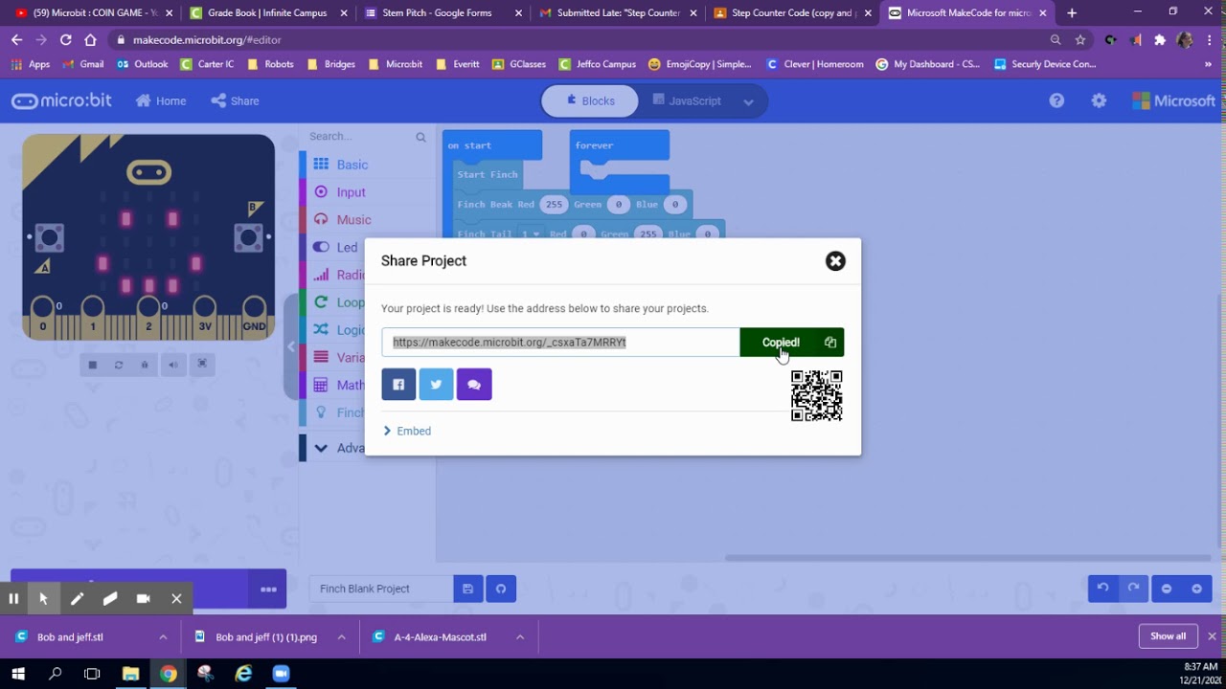Open options for the Bob and jeff.stl download

click(x=163, y=637)
